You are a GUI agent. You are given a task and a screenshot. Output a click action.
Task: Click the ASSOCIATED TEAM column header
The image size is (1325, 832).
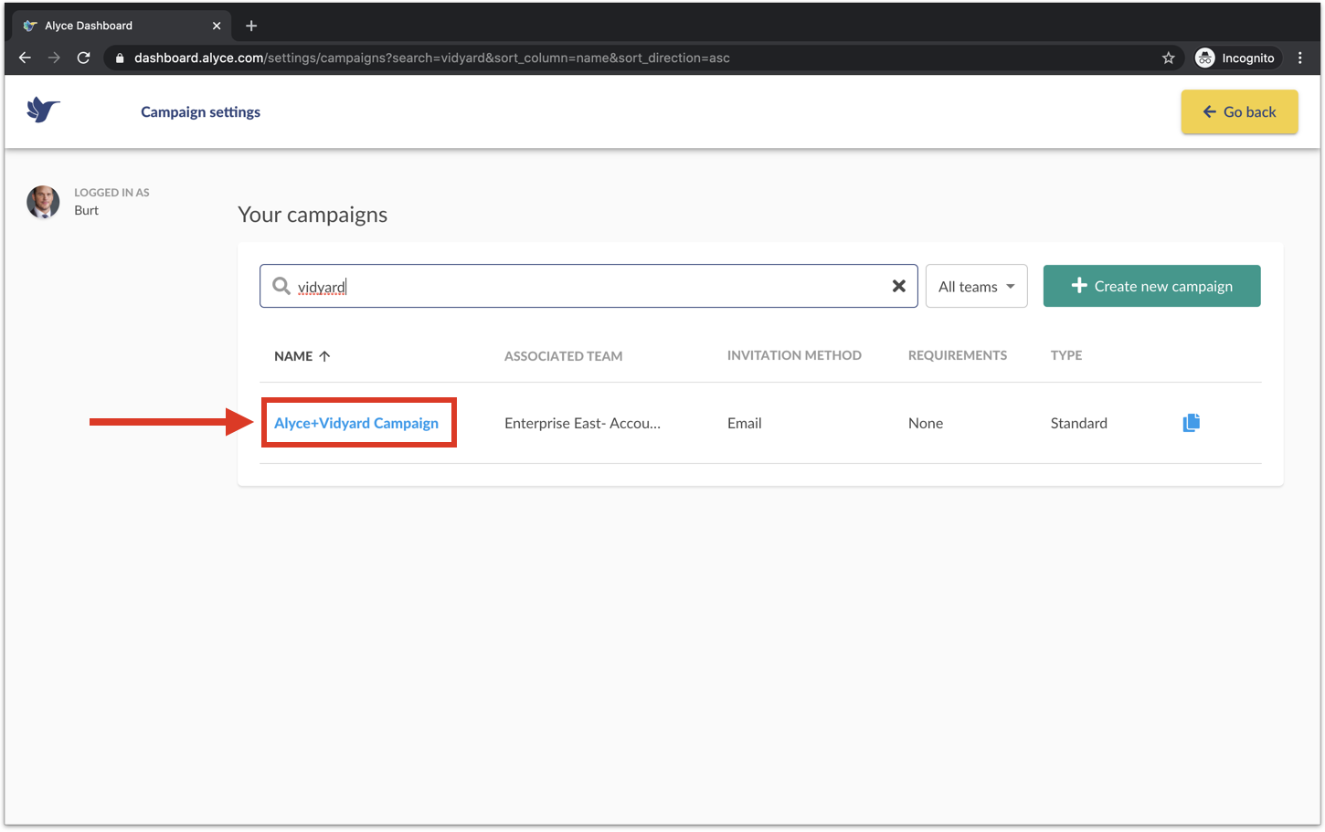563,356
